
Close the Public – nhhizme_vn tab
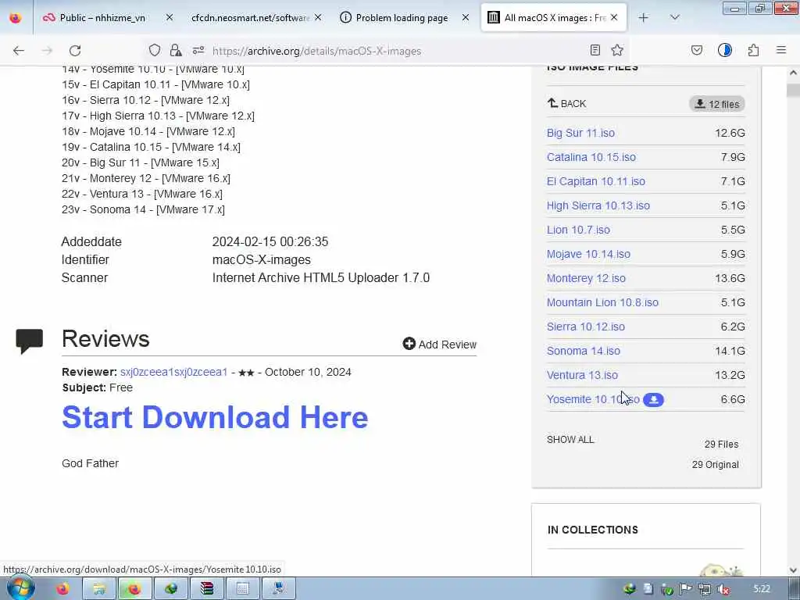point(170,18)
